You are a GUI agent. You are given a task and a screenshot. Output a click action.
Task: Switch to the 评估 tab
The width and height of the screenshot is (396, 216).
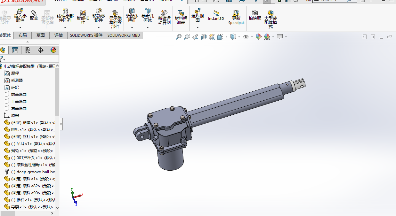tap(59, 35)
